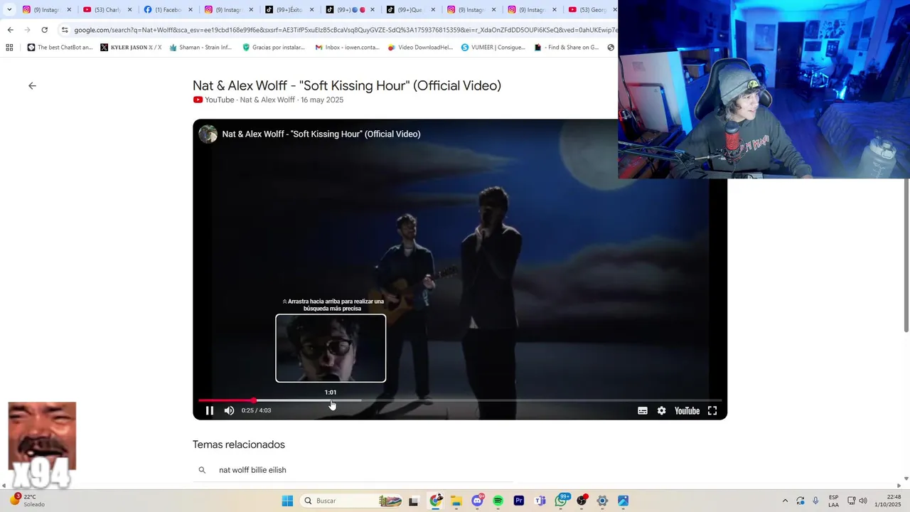Go back using the arrow beside the title
The image size is (910, 512).
pyautogui.click(x=32, y=85)
